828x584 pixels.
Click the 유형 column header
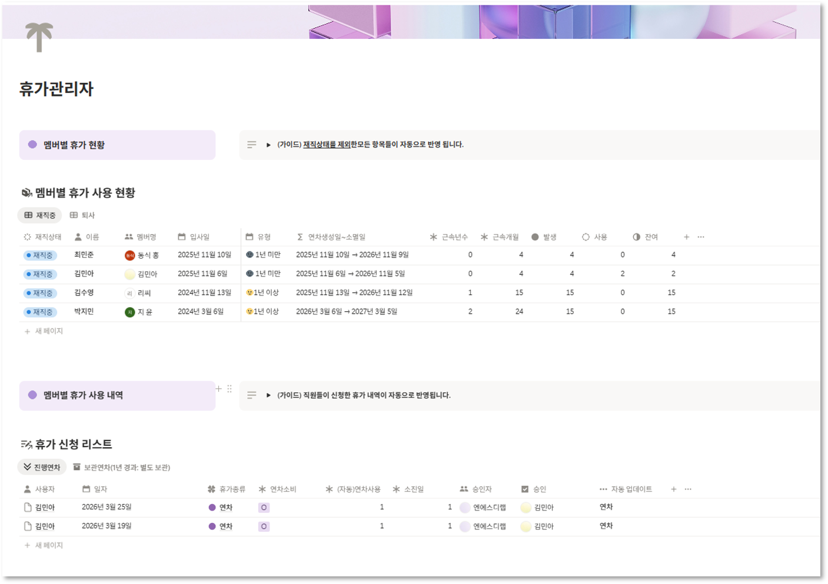click(x=258, y=237)
